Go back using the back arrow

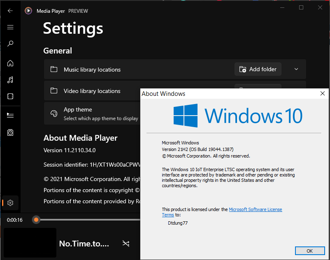coord(10,11)
